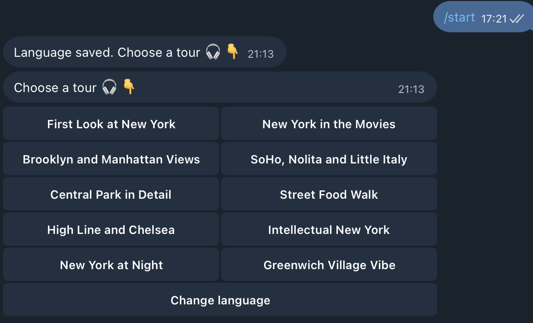
Task: Choose the New York in the Movies tour
Action: click(329, 124)
